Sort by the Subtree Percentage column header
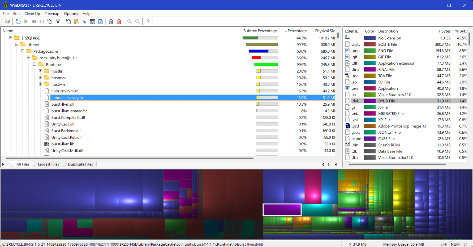The width and height of the screenshot is (473, 247). [256, 31]
